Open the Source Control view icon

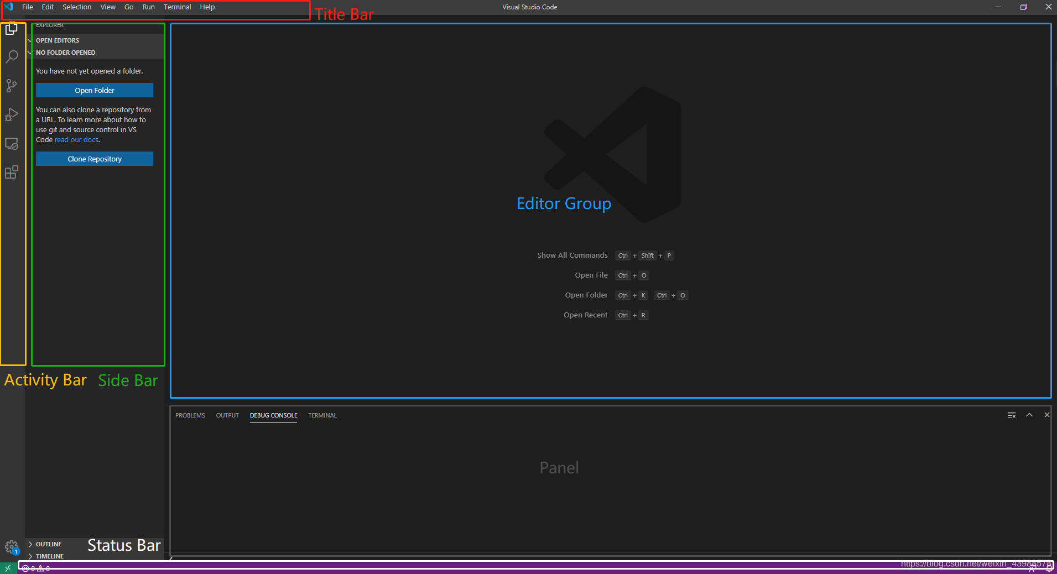12,86
